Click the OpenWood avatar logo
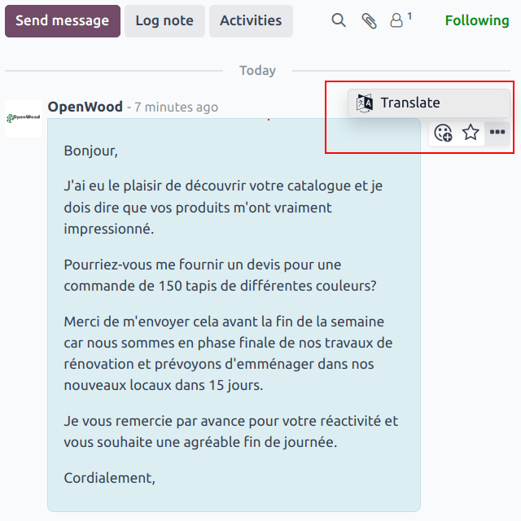Image resolution: width=521 pixels, height=521 pixels. click(x=23, y=118)
